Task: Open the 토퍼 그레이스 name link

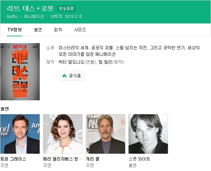Action: pyautogui.click(x=13, y=159)
